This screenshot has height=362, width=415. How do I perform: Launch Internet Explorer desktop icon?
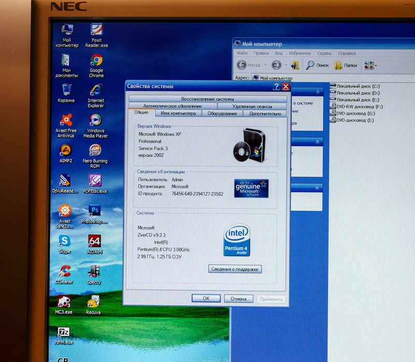coord(96,96)
